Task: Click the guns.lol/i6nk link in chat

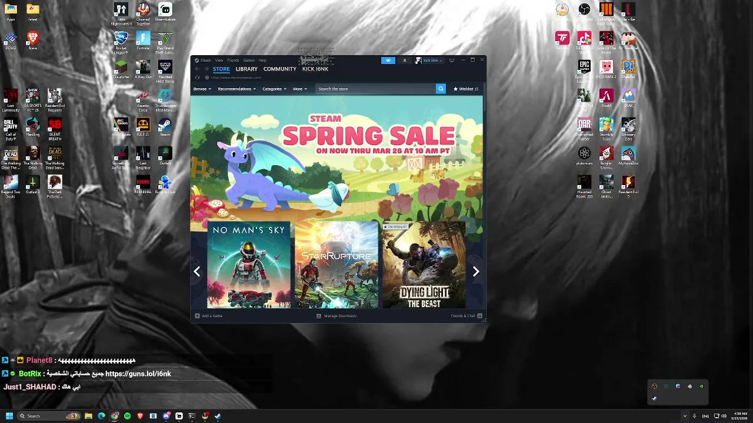Action: pos(138,374)
